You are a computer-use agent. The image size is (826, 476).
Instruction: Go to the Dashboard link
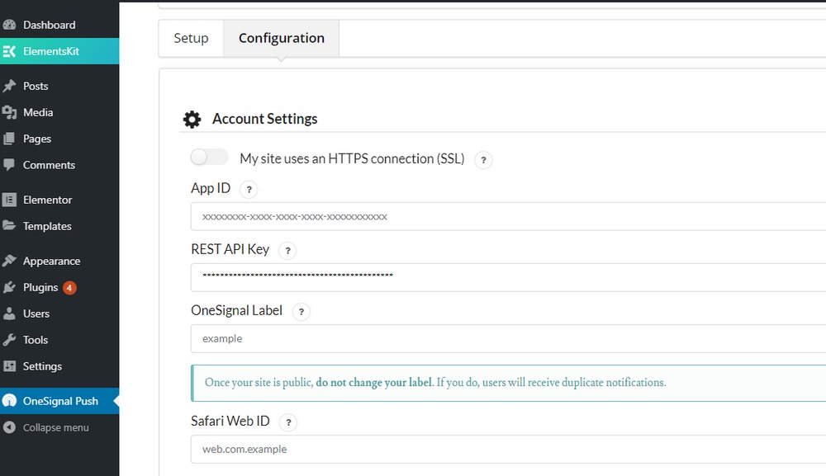click(x=49, y=25)
